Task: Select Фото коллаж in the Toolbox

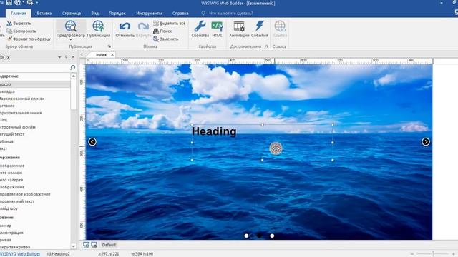Action: click(x=11, y=173)
